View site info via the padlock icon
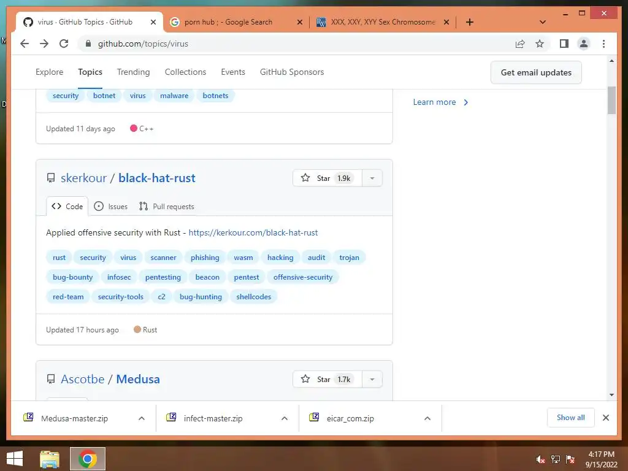The image size is (628, 471). tap(88, 44)
